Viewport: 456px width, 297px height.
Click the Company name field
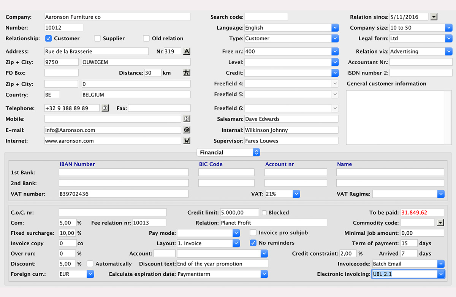click(117, 17)
